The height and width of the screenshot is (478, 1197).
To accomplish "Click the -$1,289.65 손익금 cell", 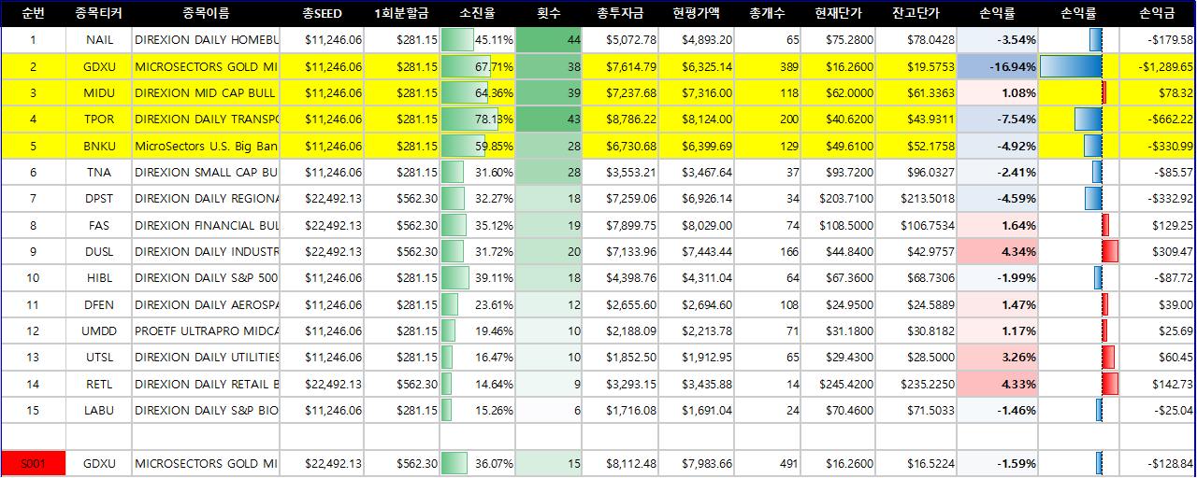I will click(x=1158, y=67).
